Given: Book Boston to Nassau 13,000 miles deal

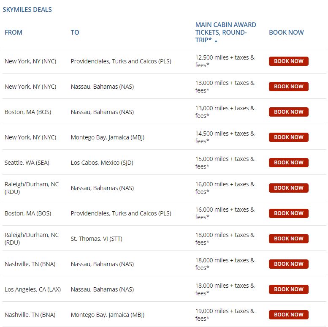Looking at the screenshot, I should click(x=289, y=112).
